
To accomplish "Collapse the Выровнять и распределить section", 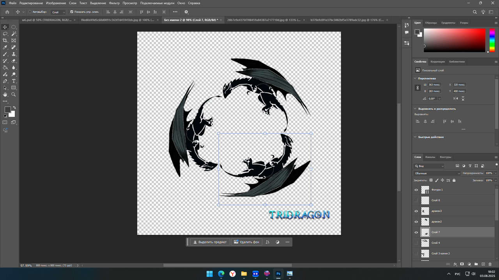I will pyautogui.click(x=415, y=109).
